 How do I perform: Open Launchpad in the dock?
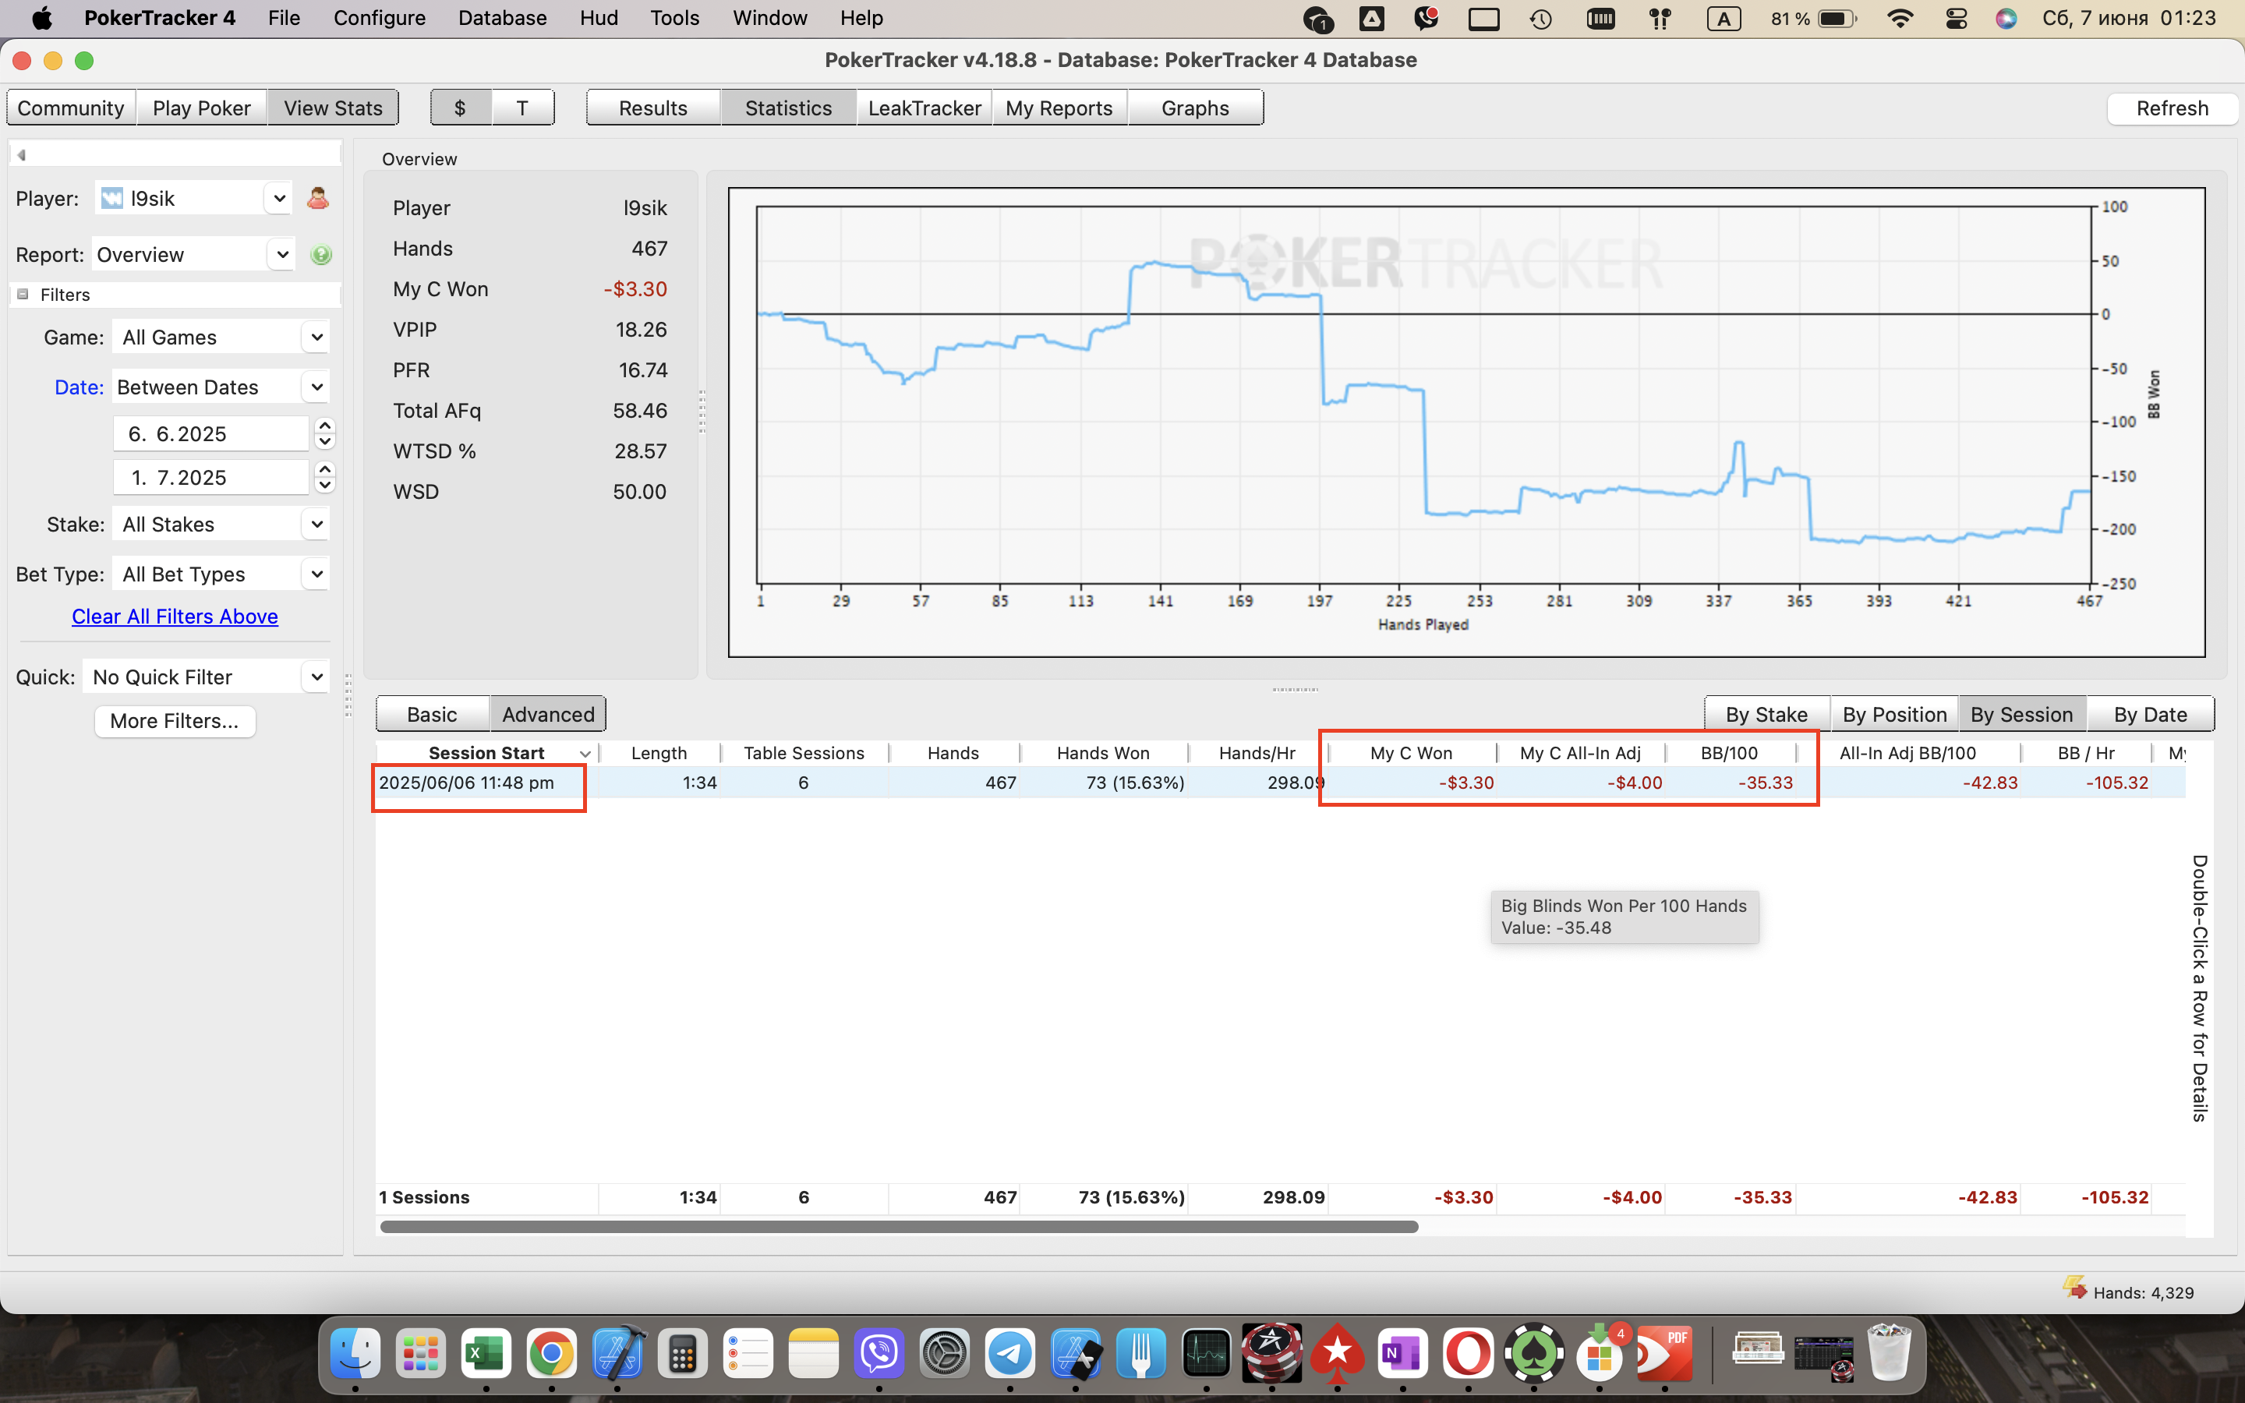[x=420, y=1352]
